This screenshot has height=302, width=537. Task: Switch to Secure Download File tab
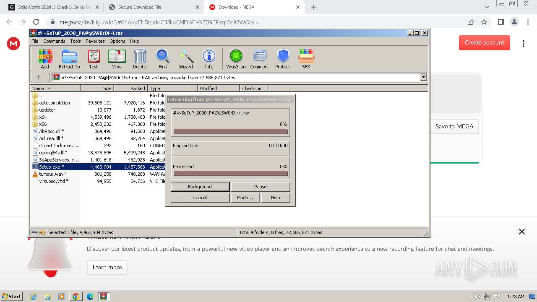click(x=154, y=7)
